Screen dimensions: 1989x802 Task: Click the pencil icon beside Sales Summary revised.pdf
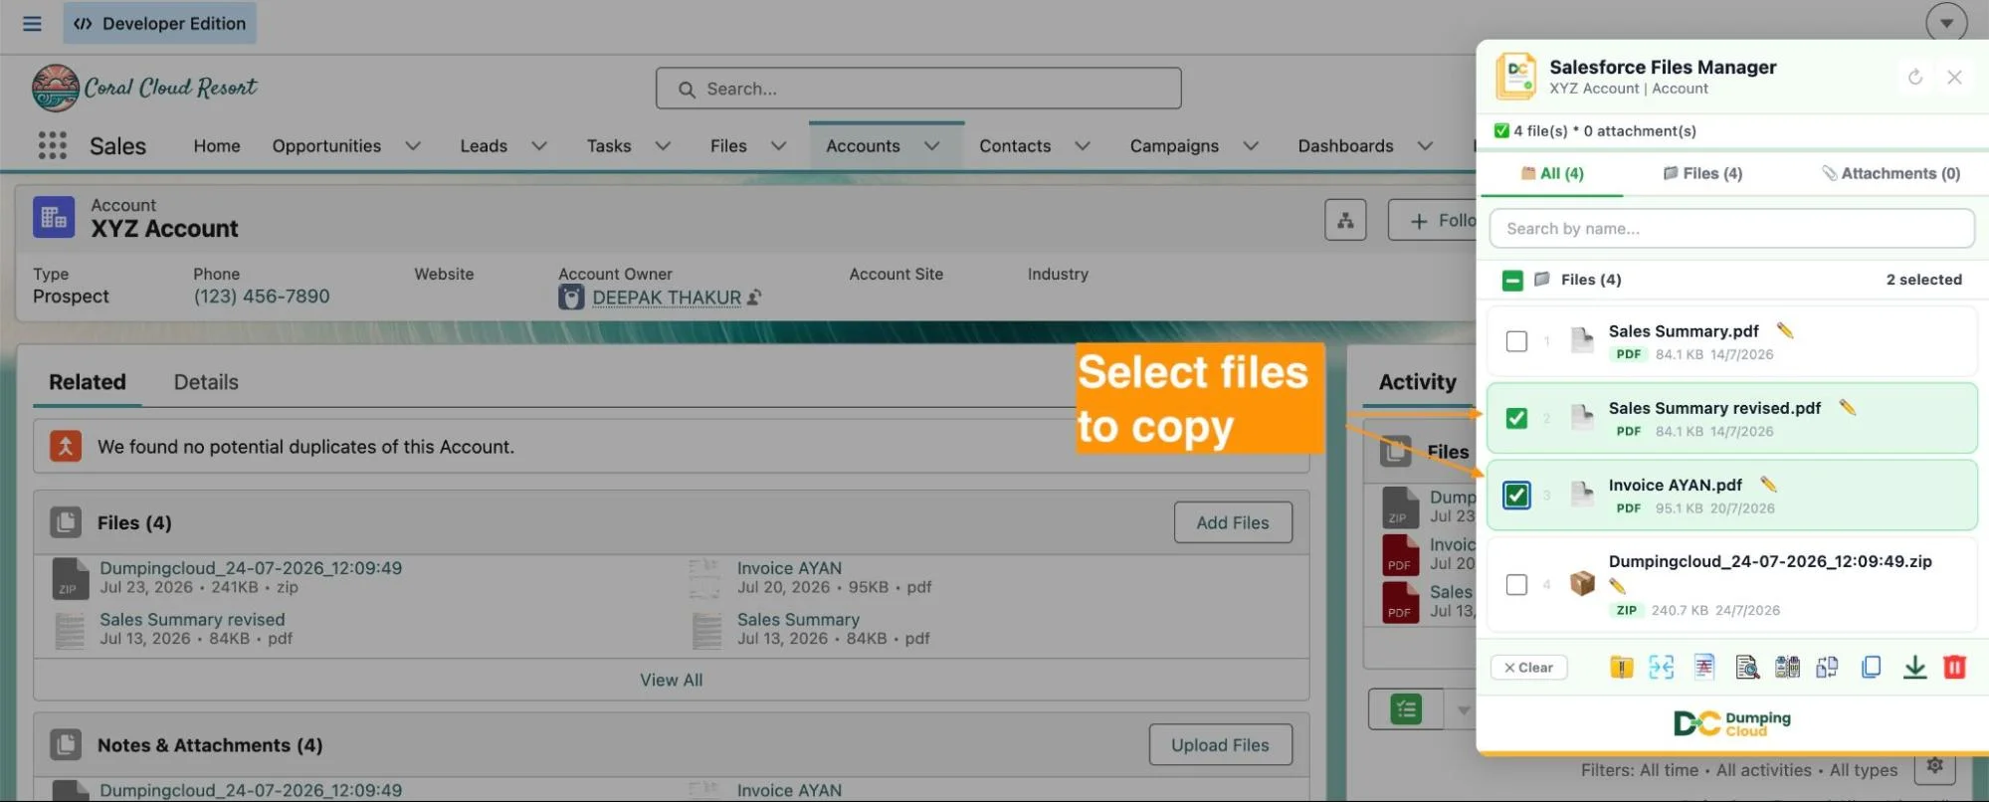coord(1848,407)
